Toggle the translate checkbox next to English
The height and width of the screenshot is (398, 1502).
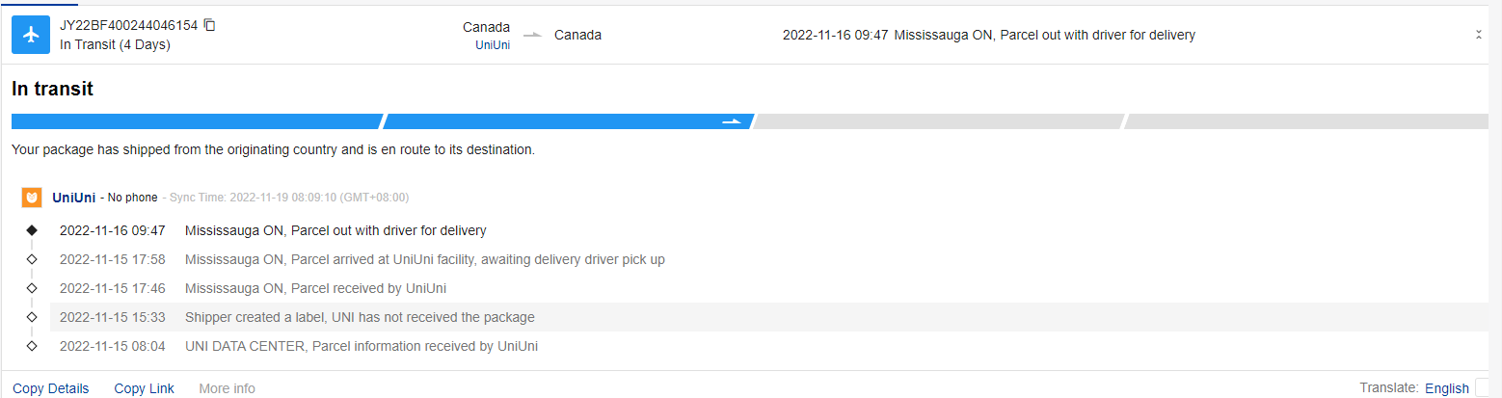1483,387
